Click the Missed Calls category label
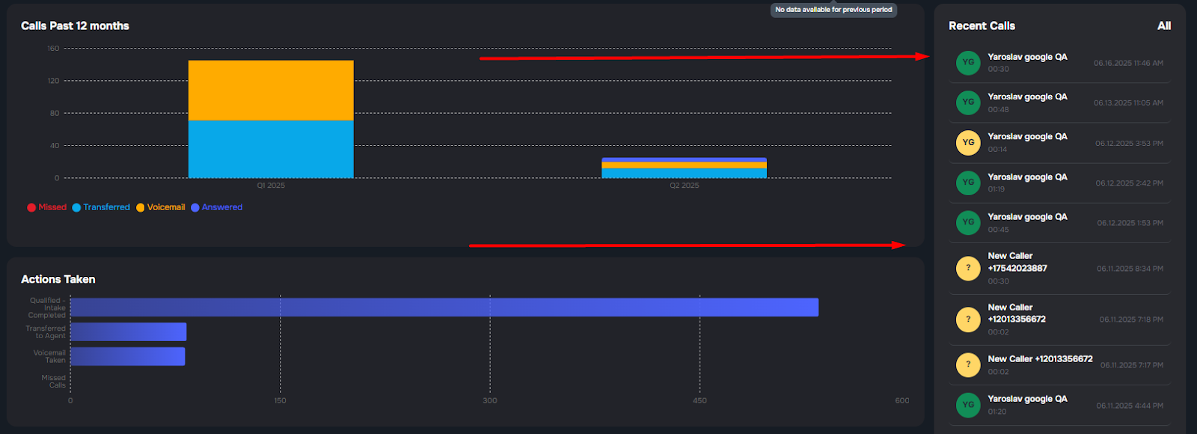Viewport: 1197px width, 434px height. click(53, 382)
